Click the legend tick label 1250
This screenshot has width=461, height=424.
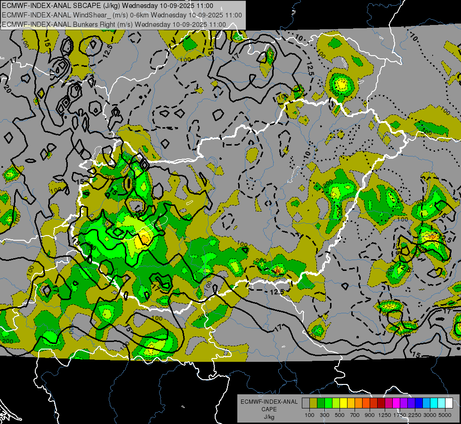coord(385,415)
